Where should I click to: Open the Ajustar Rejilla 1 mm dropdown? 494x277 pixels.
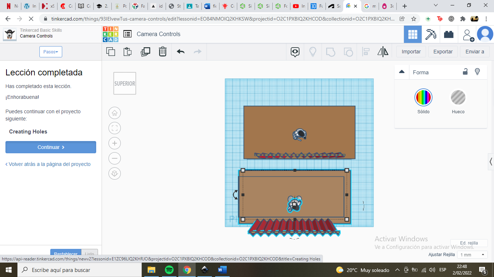(x=472, y=255)
